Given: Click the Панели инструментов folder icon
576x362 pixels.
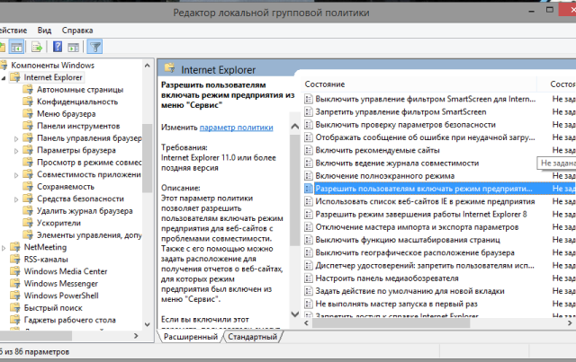Looking at the screenshot, I should (x=28, y=126).
